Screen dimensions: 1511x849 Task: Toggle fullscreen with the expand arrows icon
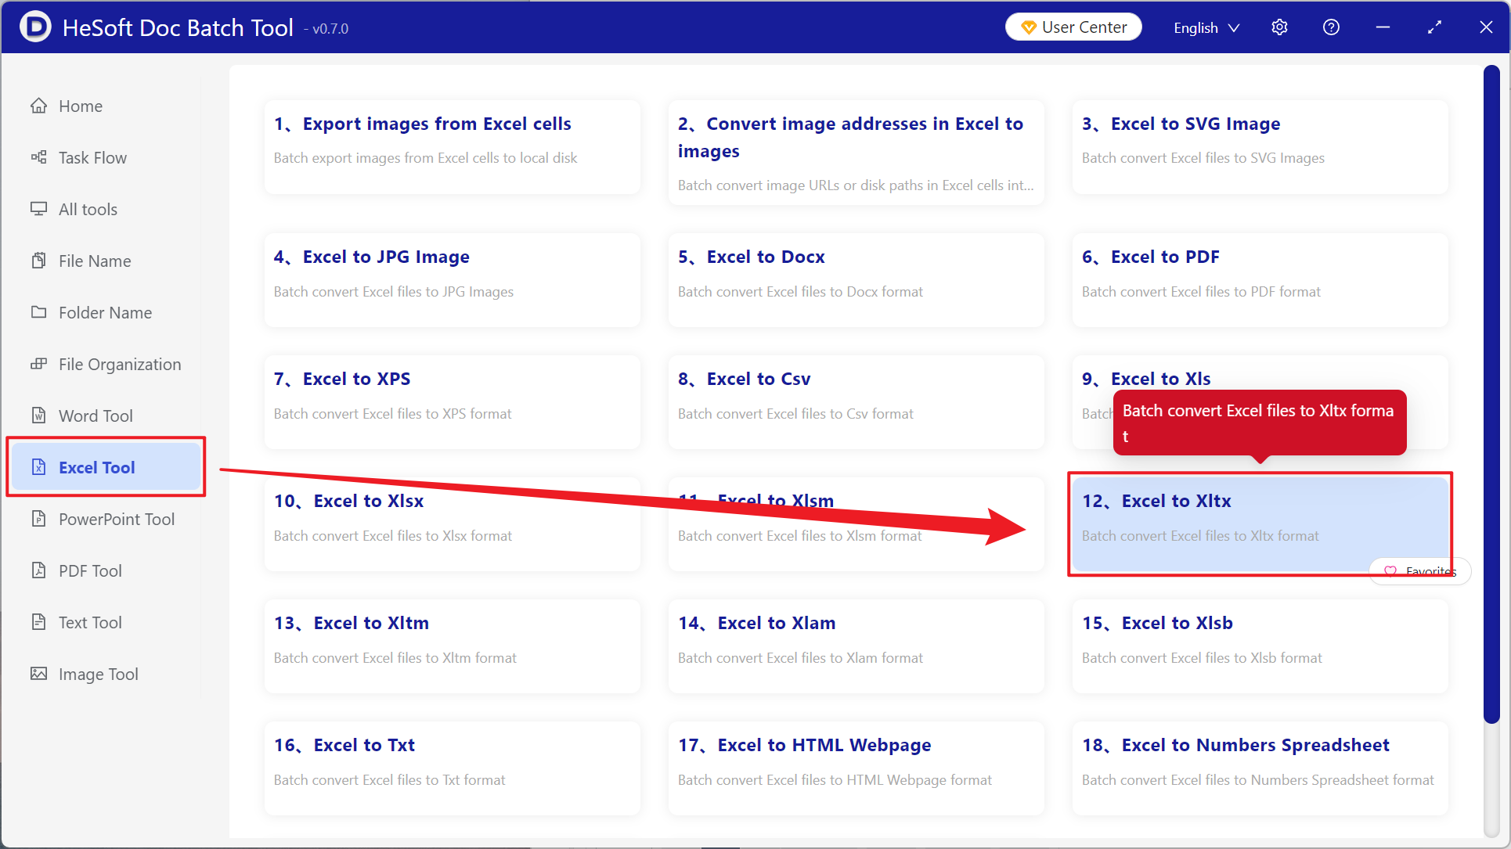click(1434, 27)
